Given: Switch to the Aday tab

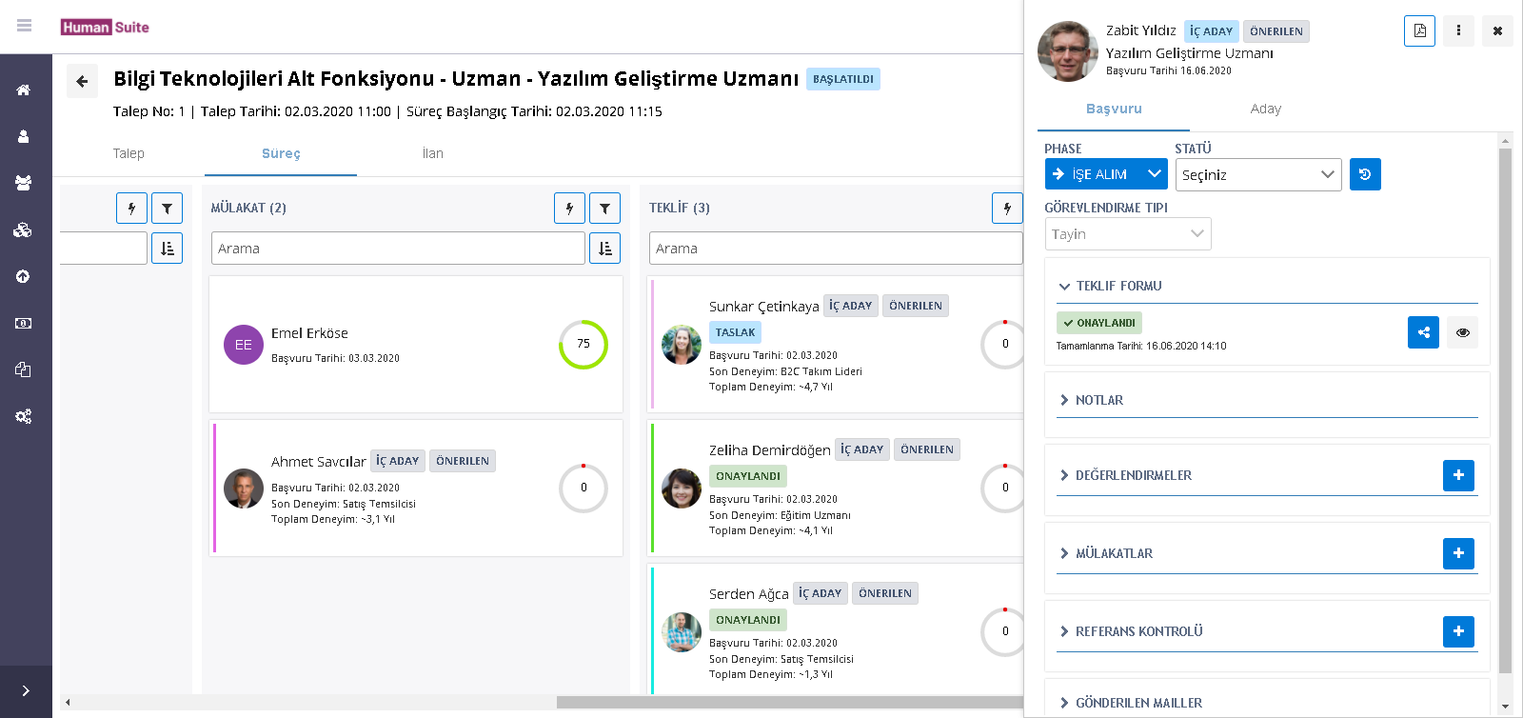Looking at the screenshot, I should click(1265, 109).
